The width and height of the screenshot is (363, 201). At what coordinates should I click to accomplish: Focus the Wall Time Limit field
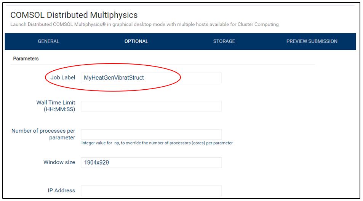coord(151,106)
